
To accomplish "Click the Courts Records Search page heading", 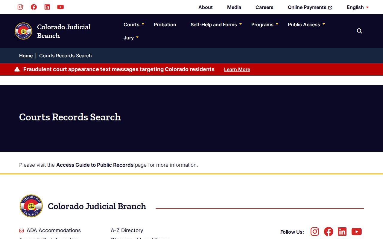I will click(70, 117).
